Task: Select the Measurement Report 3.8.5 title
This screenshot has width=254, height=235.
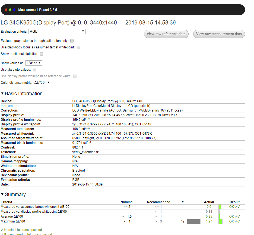Action: click(x=37, y=10)
